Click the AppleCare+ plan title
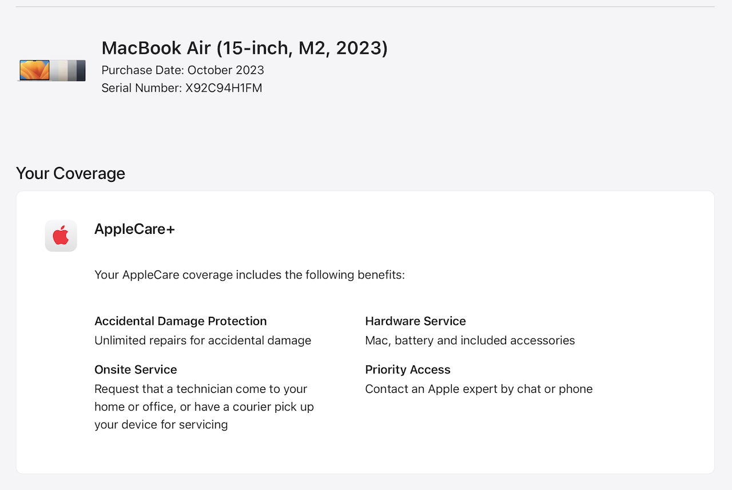Viewport: 732px width, 490px height. point(134,229)
